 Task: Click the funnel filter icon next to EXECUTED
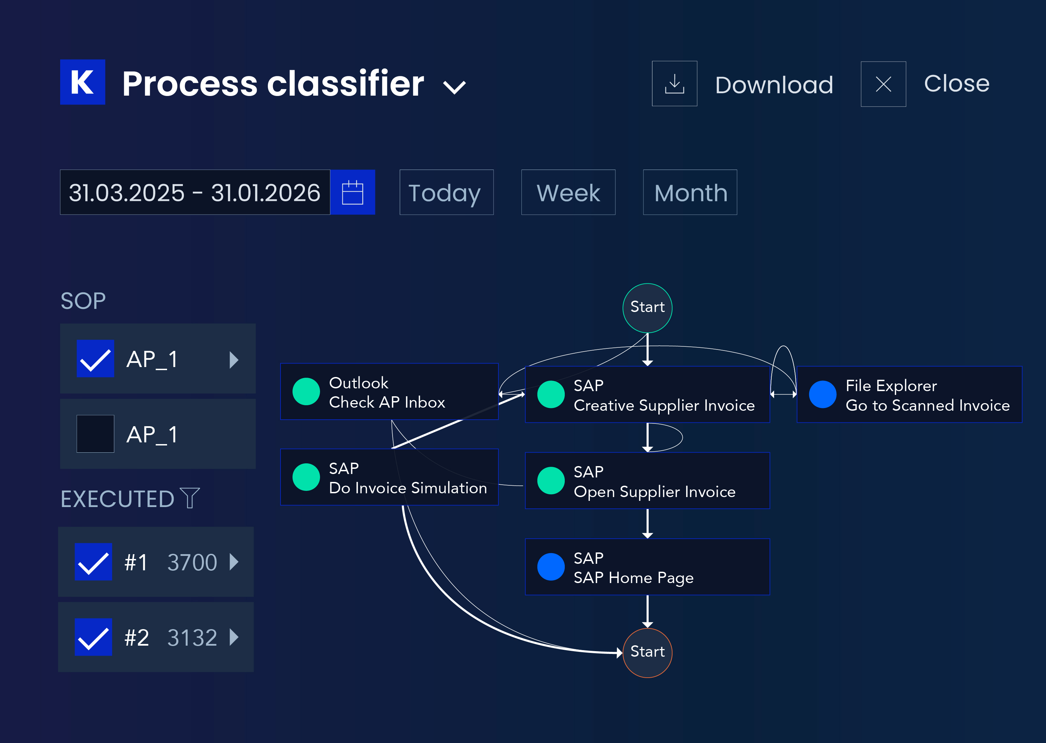coord(190,498)
